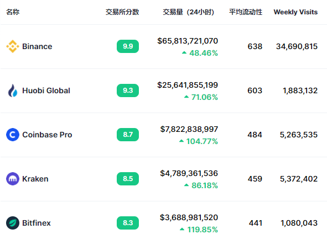Open the Kraken exchange link
Image resolution: width=327 pixels, height=245 pixels.
click(35, 179)
